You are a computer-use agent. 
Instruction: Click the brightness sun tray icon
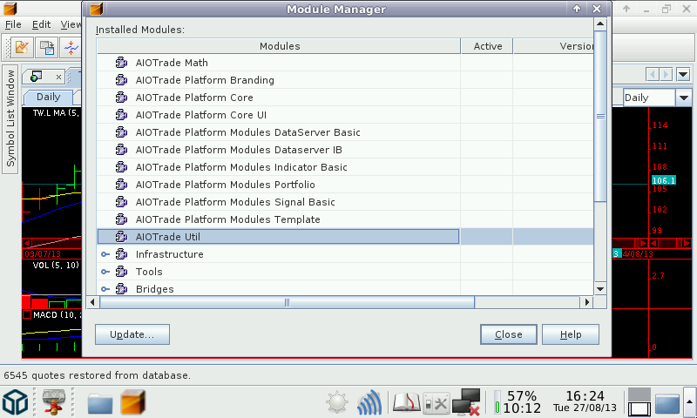click(337, 402)
